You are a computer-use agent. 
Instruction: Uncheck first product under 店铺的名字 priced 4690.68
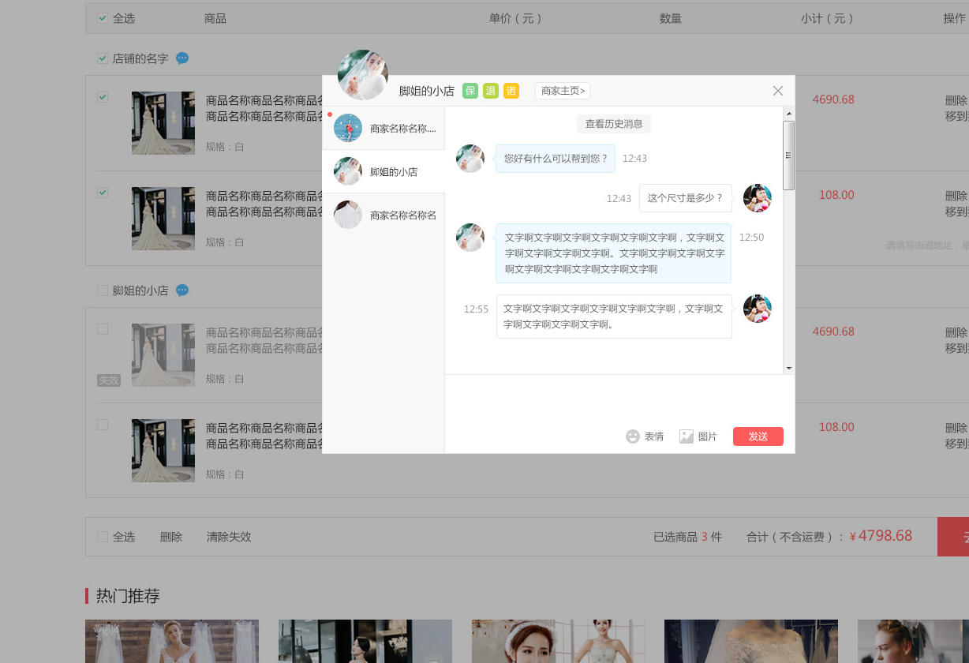click(103, 97)
